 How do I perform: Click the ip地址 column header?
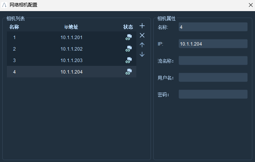[x=71, y=27]
